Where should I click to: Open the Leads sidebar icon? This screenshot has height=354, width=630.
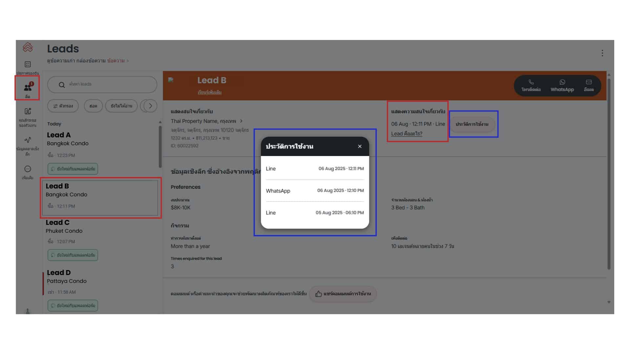tap(28, 88)
